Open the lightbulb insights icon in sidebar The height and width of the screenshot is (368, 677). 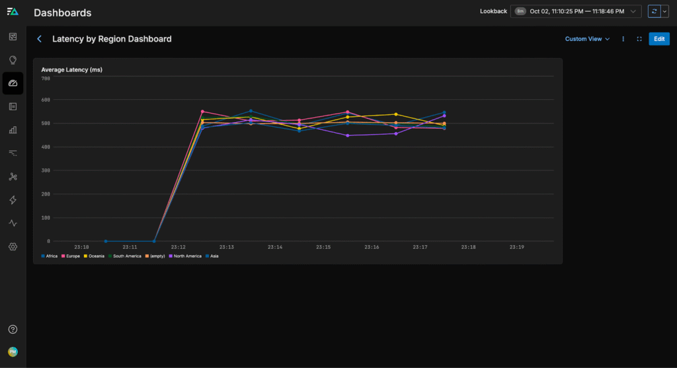13,60
